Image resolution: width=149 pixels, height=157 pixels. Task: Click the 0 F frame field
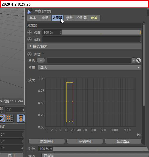point(14,110)
